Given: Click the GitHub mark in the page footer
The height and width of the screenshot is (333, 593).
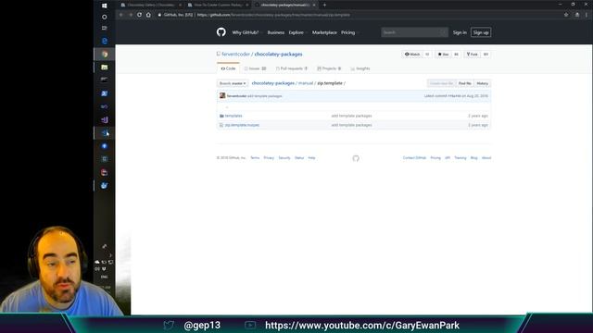Looking at the screenshot, I should tap(356, 158).
